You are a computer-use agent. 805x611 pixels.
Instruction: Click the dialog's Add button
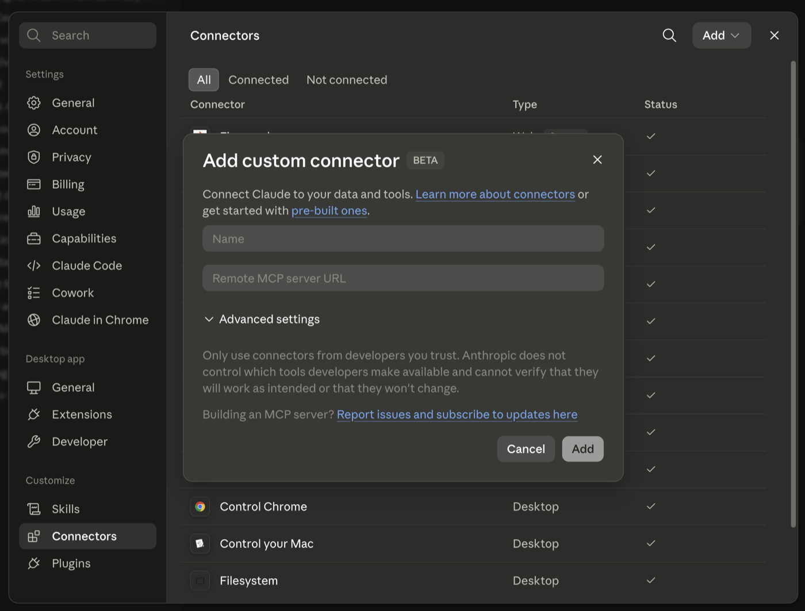[x=582, y=449]
